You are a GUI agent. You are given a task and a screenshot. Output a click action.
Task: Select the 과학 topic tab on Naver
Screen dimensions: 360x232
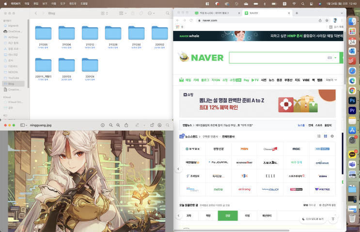(189, 216)
